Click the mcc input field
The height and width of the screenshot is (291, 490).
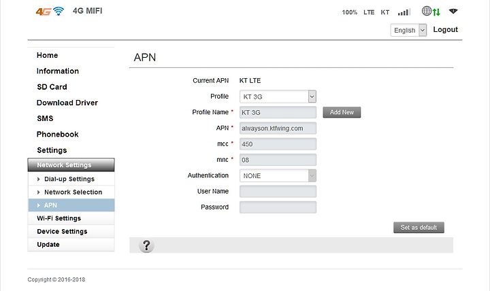[278, 144]
